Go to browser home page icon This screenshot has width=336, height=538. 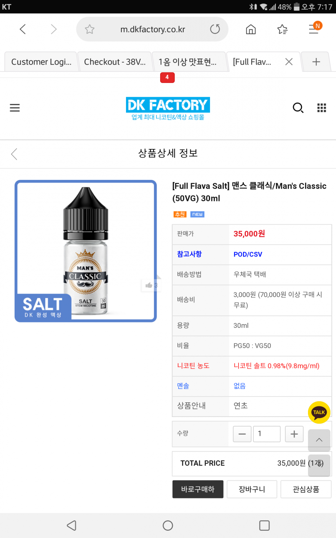pyautogui.click(x=251, y=29)
